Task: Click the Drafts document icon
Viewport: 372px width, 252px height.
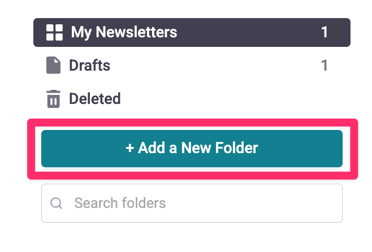Action: point(53,66)
